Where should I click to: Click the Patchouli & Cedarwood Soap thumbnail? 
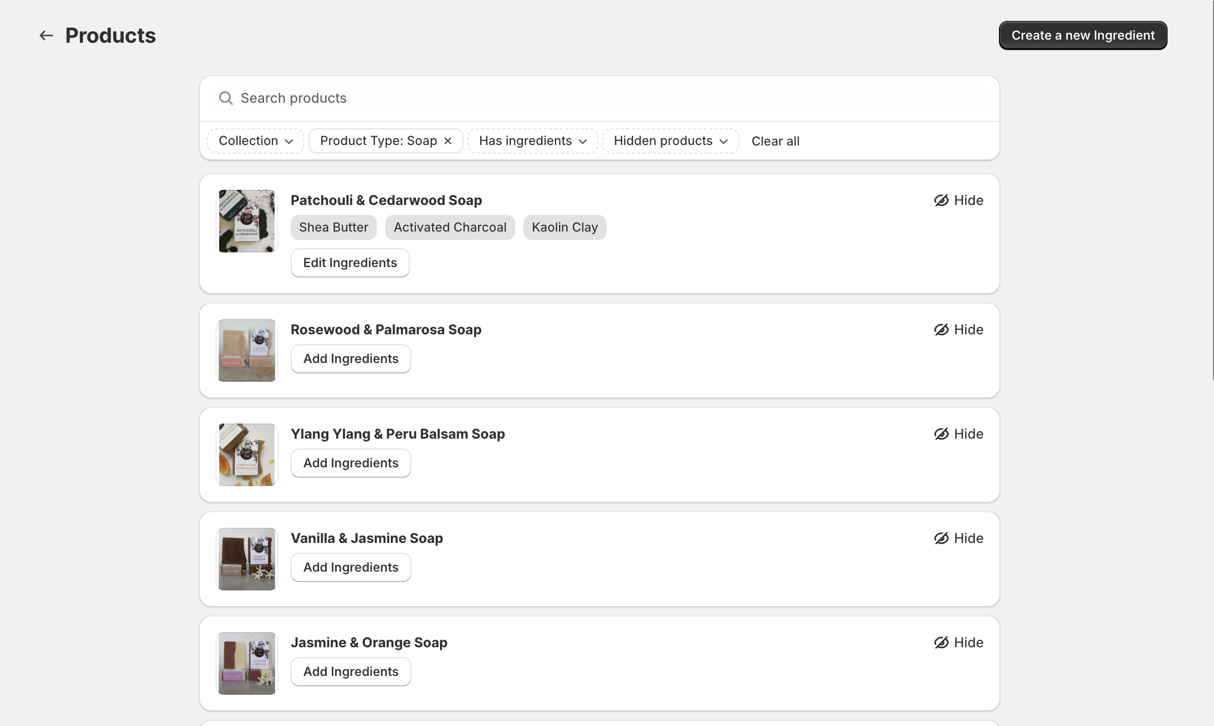(x=247, y=221)
